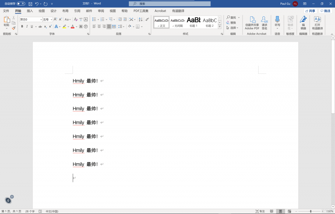Show paragraph marks with pilcrow icon
335x214 pixels.
coord(147,19)
